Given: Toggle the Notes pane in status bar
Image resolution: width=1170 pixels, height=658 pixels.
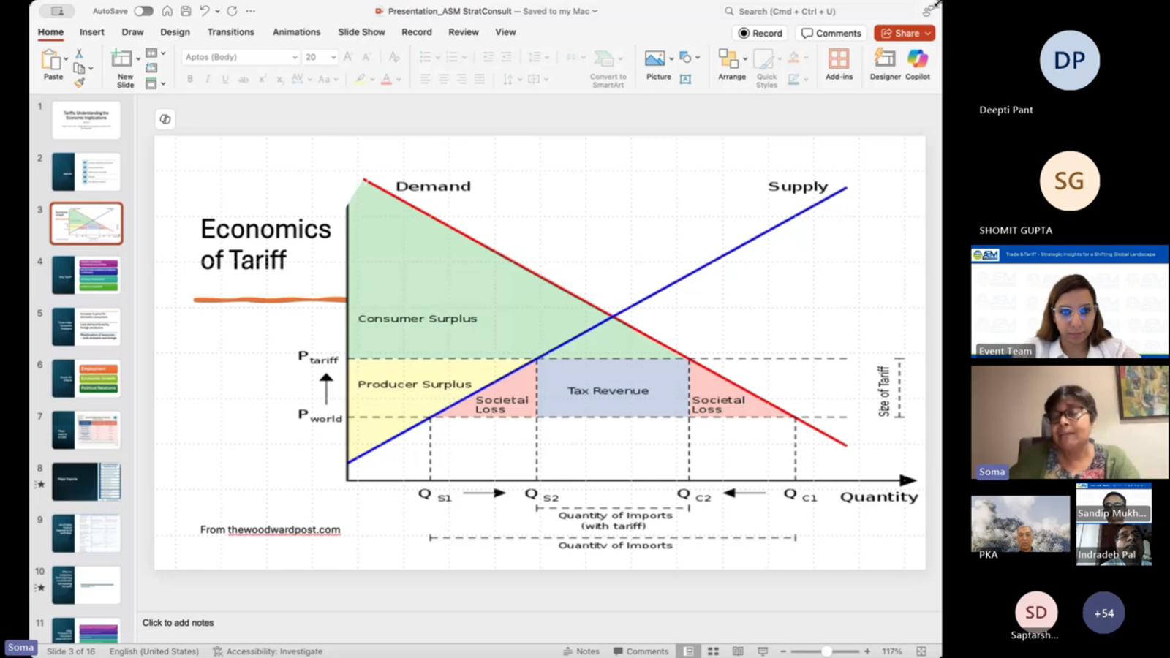Looking at the screenshot, I should (x=581, y=651).
